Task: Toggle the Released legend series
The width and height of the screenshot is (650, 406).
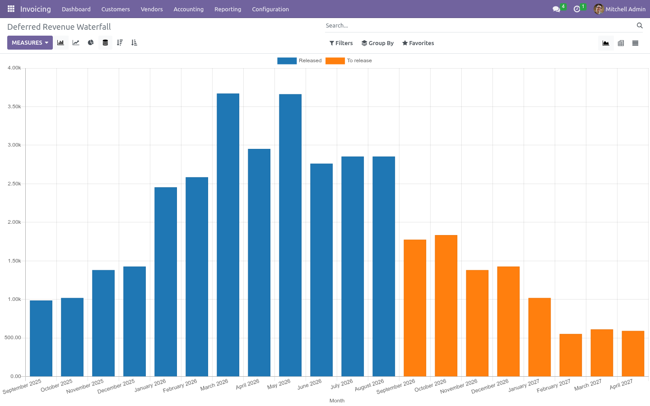Action: [x=300, y=60]
